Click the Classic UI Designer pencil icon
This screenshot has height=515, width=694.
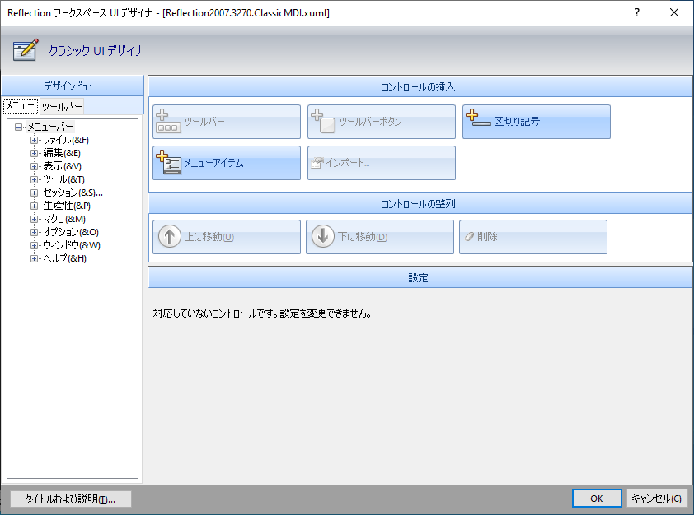click(x=26, y=50)
